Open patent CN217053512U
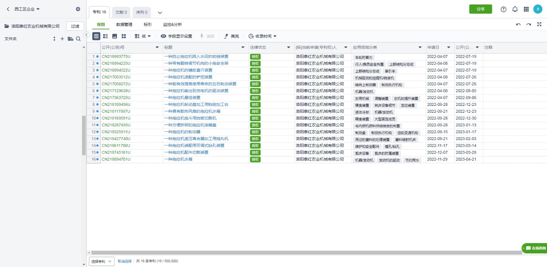 116,77
